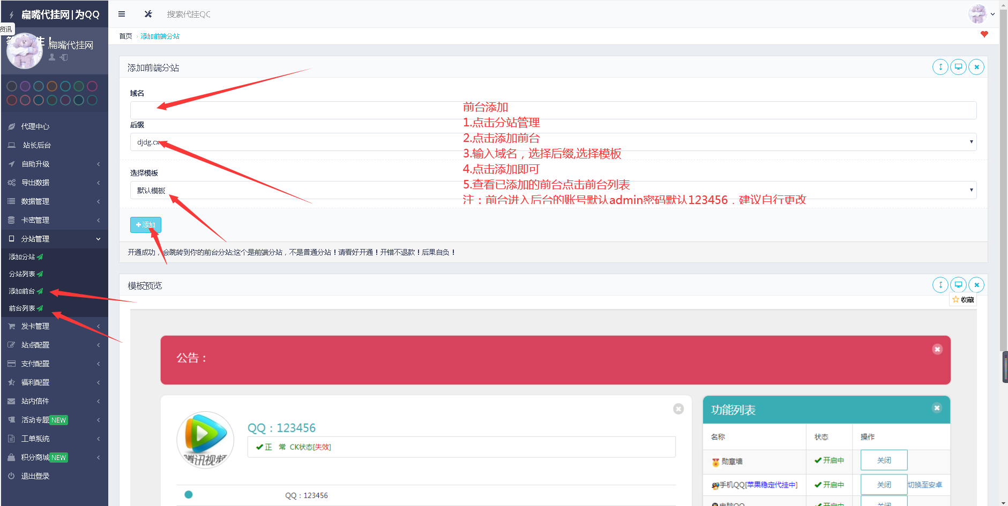Click 关闭 button for 勋章墙 row
This screenshot has width=1008, height=506.
pyautogui.click(x=884, y=460)
